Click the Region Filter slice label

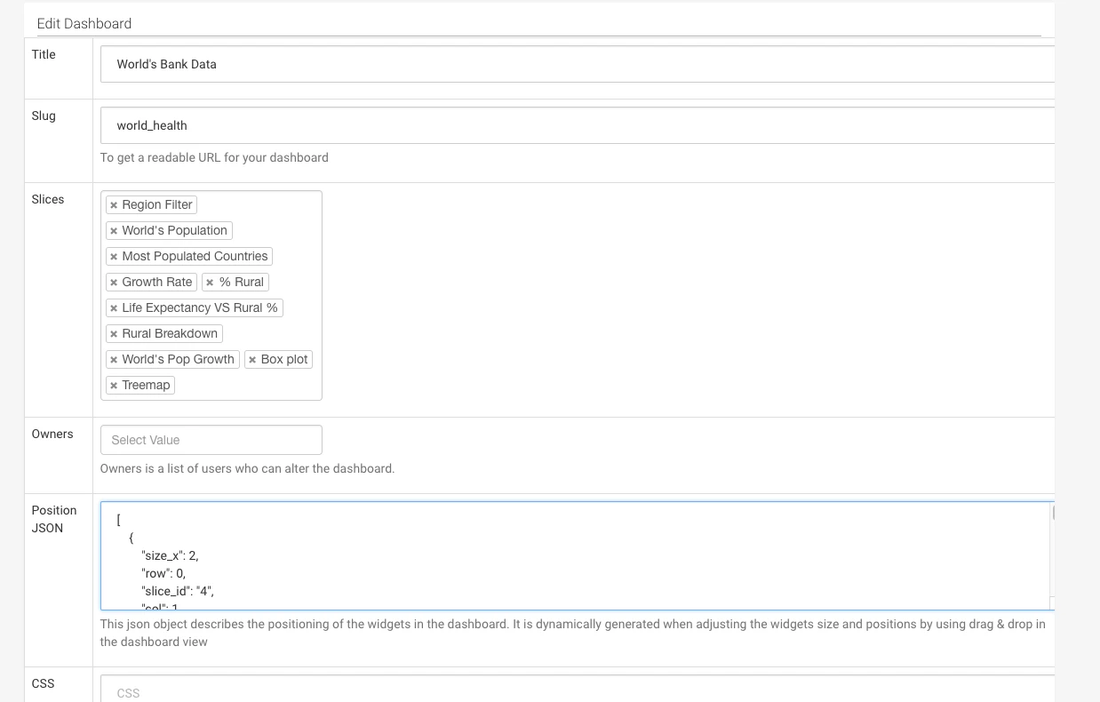[157, 204]
